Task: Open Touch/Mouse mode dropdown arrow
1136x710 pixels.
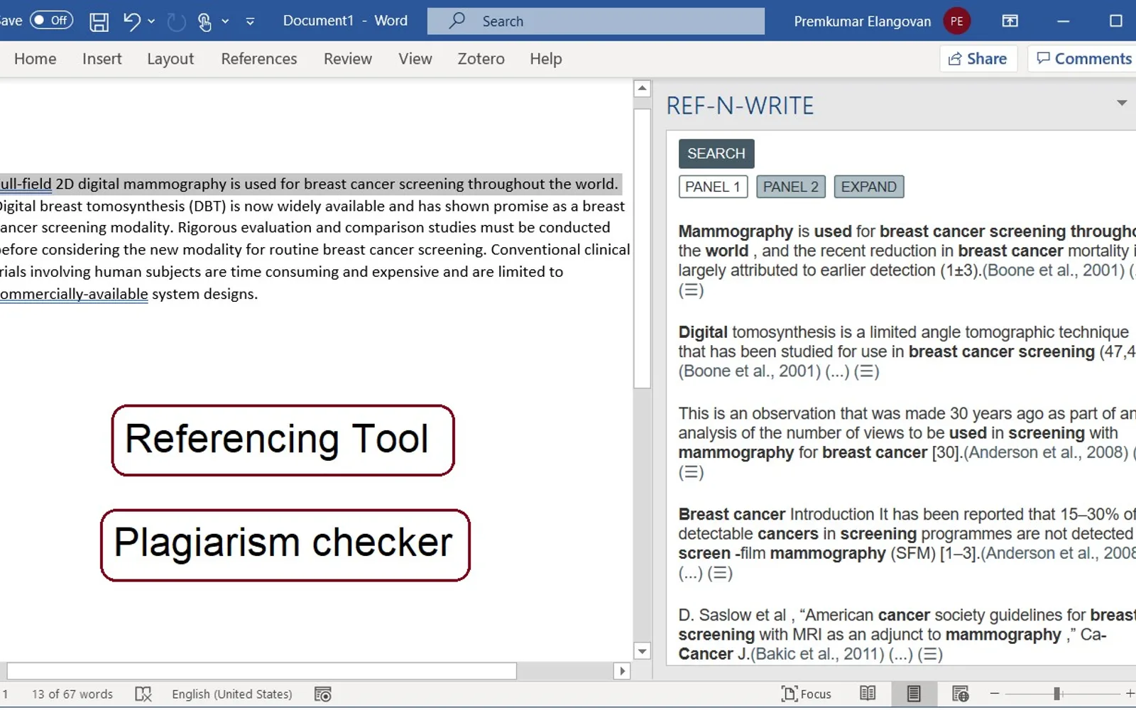Action: [x=225, y=21]
